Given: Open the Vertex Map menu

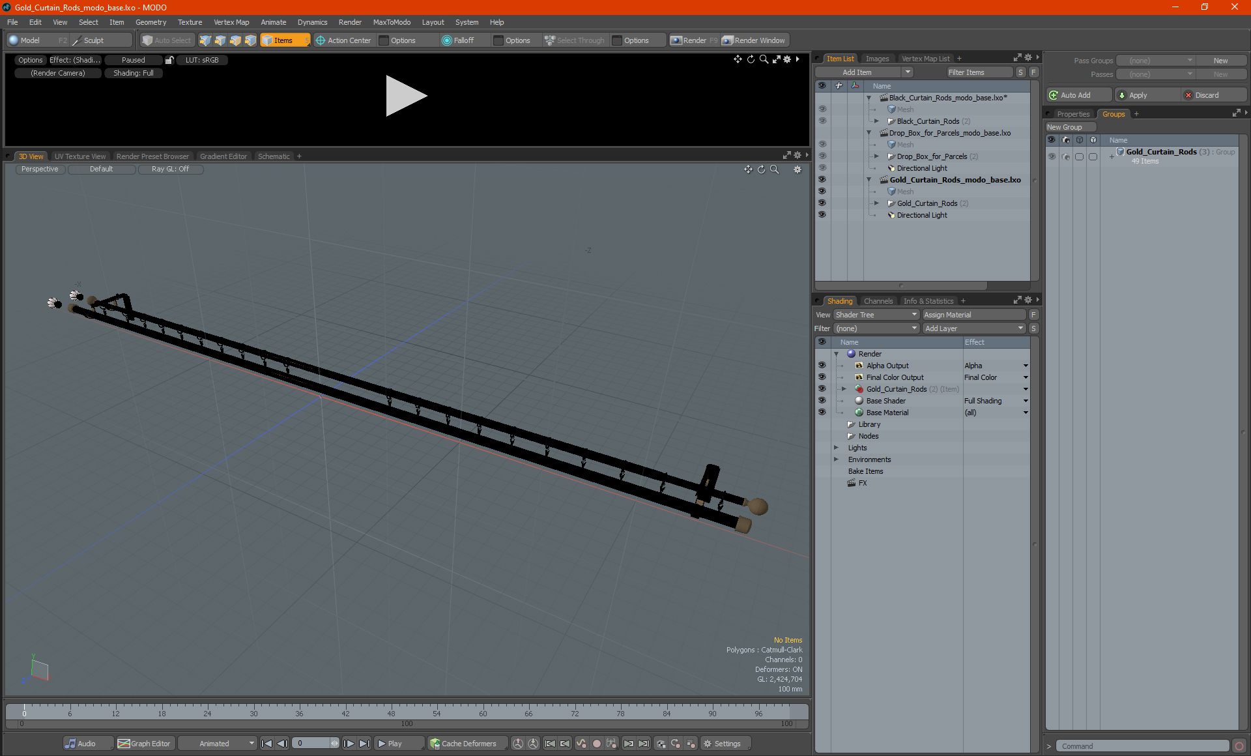Looking at the screenshot, I should (x=231, y=22).
